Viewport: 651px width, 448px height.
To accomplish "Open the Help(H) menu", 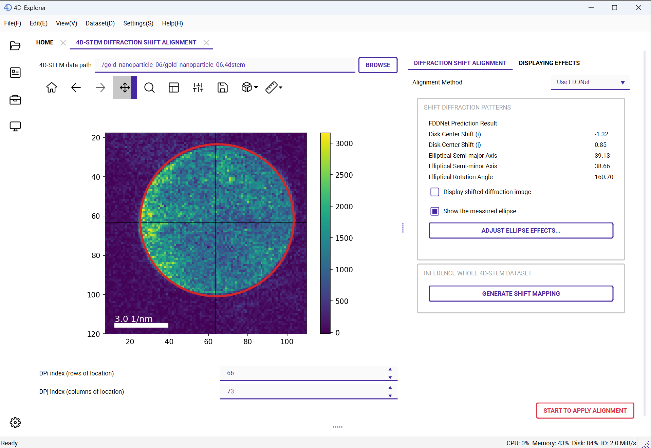I will coord(172,23).
